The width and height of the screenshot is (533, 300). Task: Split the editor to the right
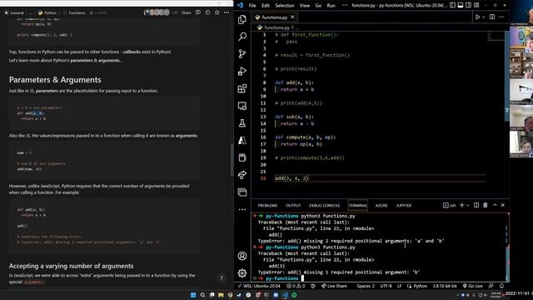click(492, 17)
